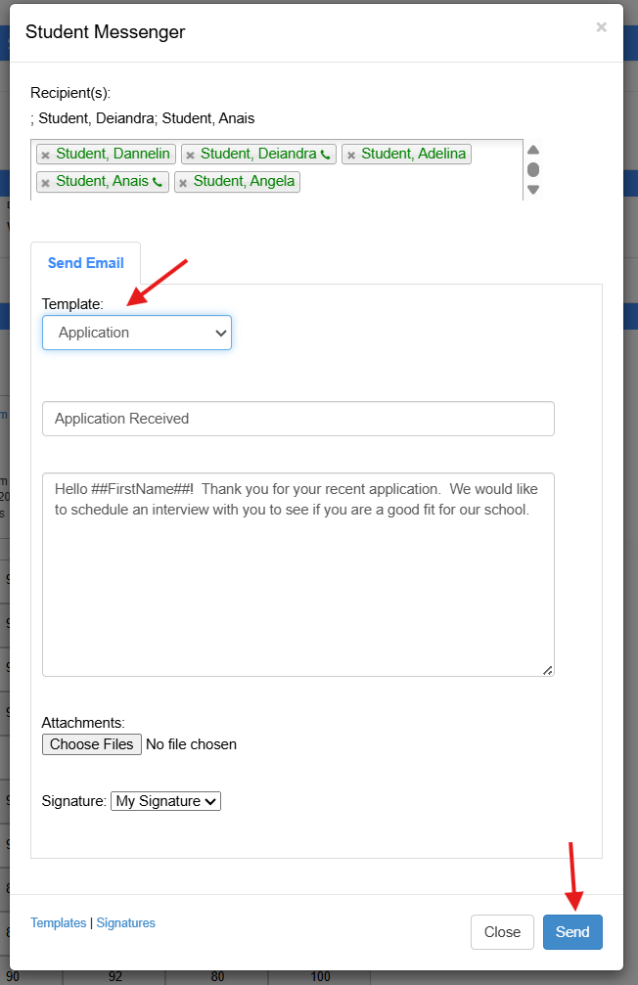Remove Student, Deiandra using x icon
Image resolution: width=638 pixels, height=985 pixels.
190,156
